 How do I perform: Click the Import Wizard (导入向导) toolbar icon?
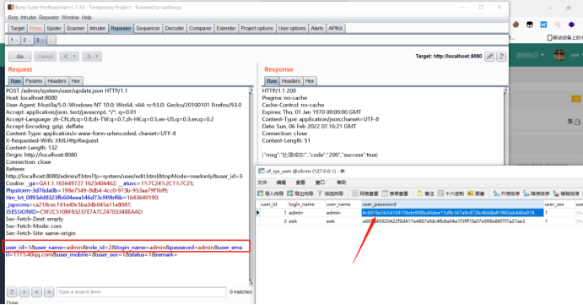click(270, 193)
